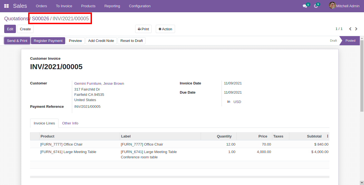This screenshot has width=364, height=185.
Task: Click the vertical page scrollbar
Action: (x=362, y=75)
